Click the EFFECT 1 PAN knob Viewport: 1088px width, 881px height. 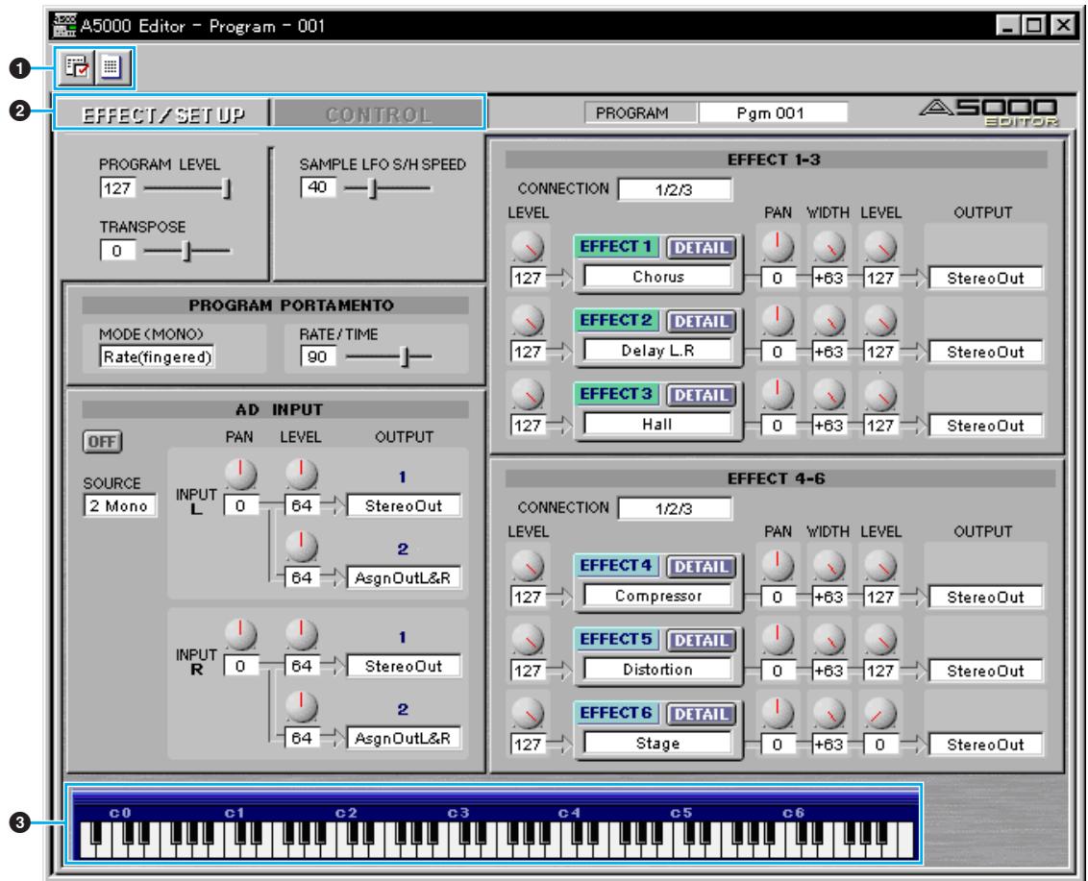tap(778, 246)
